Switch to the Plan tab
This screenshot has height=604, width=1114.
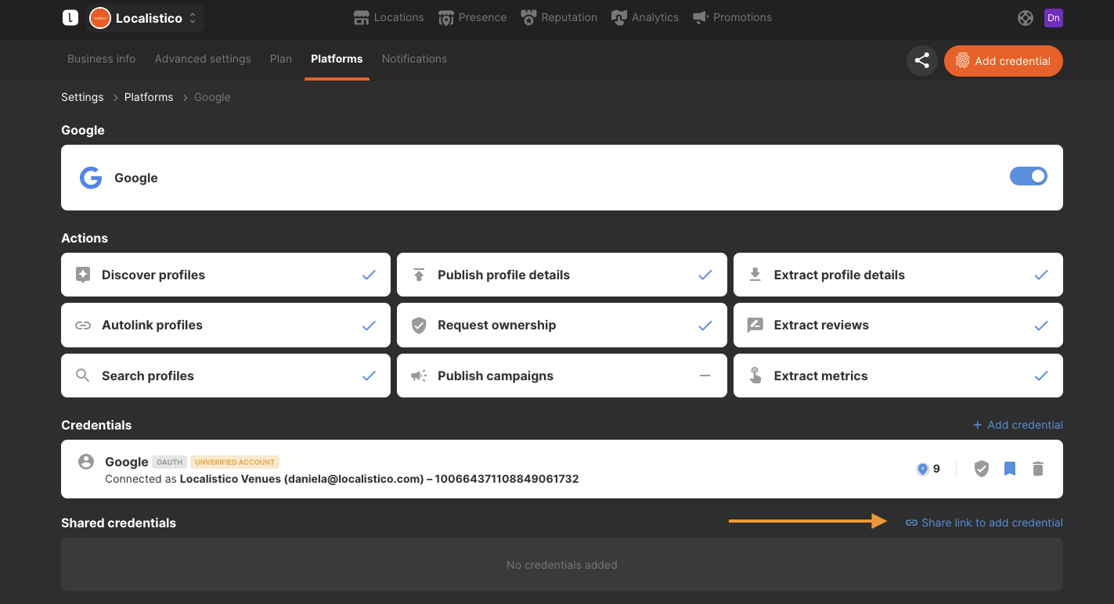click(281, 59)
